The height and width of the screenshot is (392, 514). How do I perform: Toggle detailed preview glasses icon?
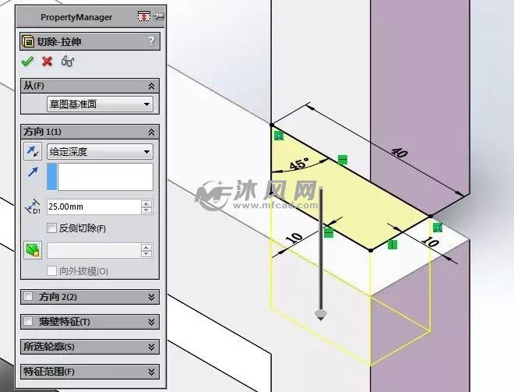(x=68, y=62)
